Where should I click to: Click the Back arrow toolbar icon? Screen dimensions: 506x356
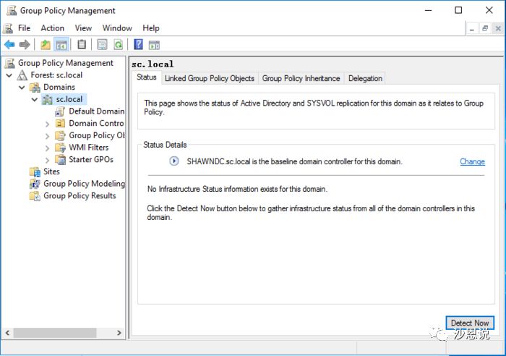pos(9,44)
